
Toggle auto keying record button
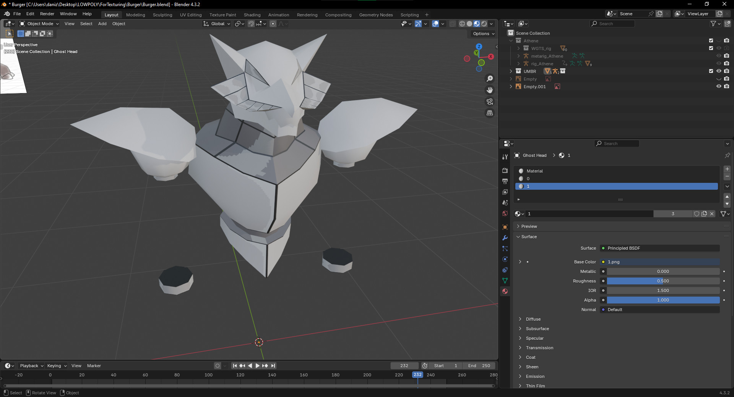[x=218, y=366]
